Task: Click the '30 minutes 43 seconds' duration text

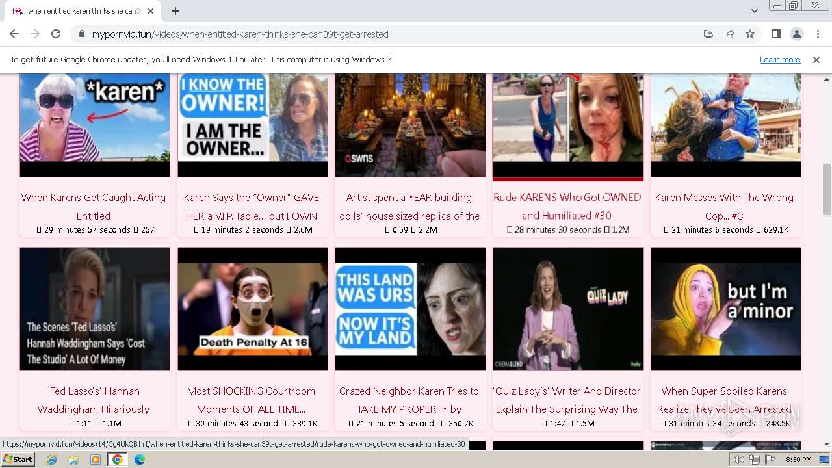Action: tap(239, 424)
